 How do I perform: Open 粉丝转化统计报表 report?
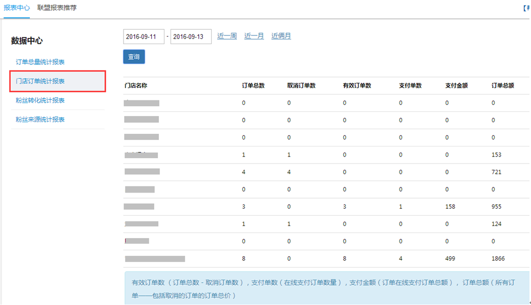[40, 100]
